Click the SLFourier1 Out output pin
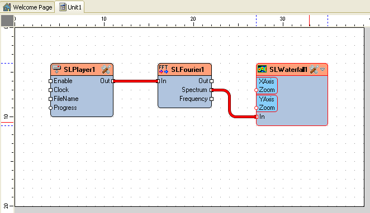 pyautogui.click(x=211, y=81)
